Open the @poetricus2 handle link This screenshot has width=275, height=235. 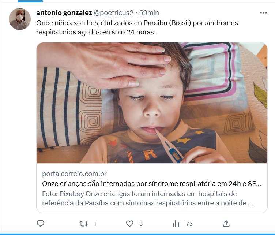pyautogui.click(x=114, y=13)
